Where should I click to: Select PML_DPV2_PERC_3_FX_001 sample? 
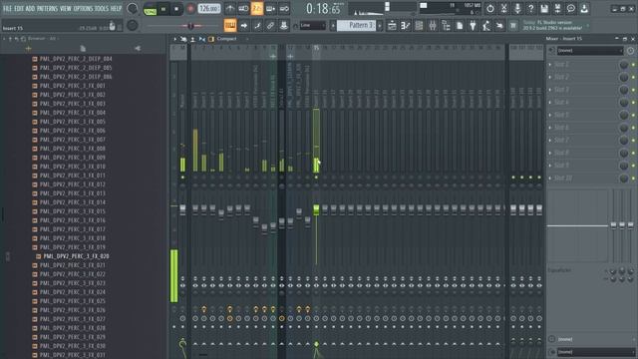point(73,86)
